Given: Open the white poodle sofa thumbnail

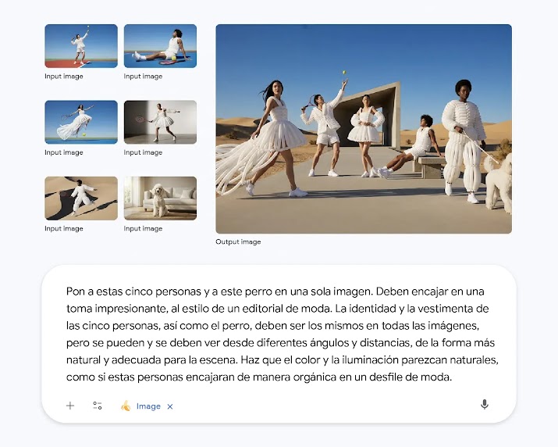Looking at the screenshot, I should pos(160,198).
